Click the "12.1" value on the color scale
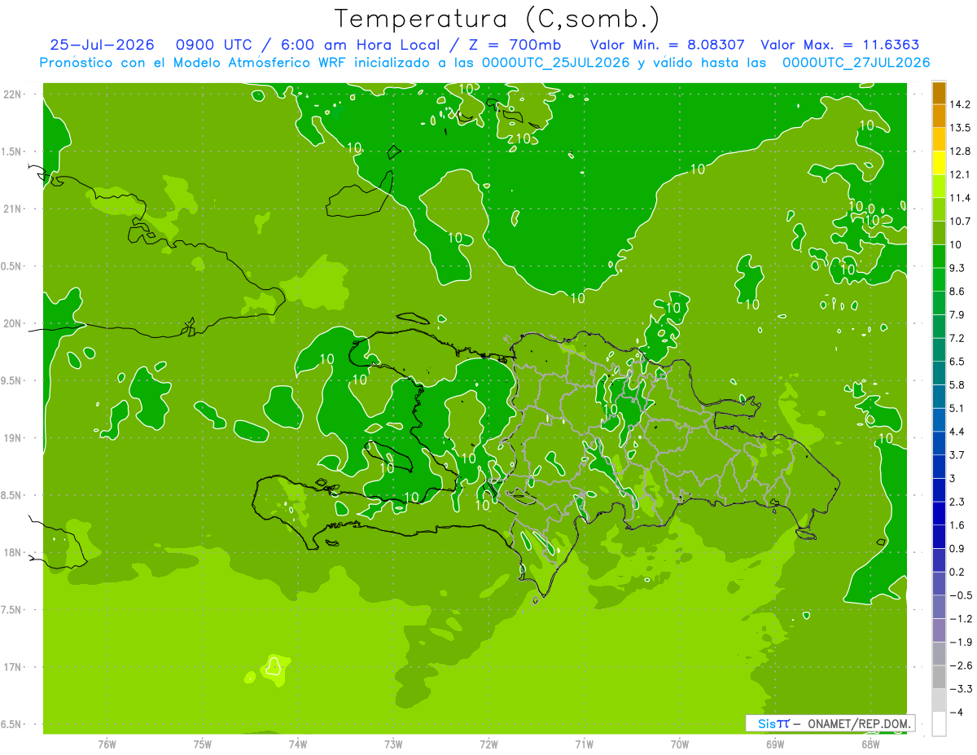The width and height of the screenshot is (977, 755). tap(961, 174)
